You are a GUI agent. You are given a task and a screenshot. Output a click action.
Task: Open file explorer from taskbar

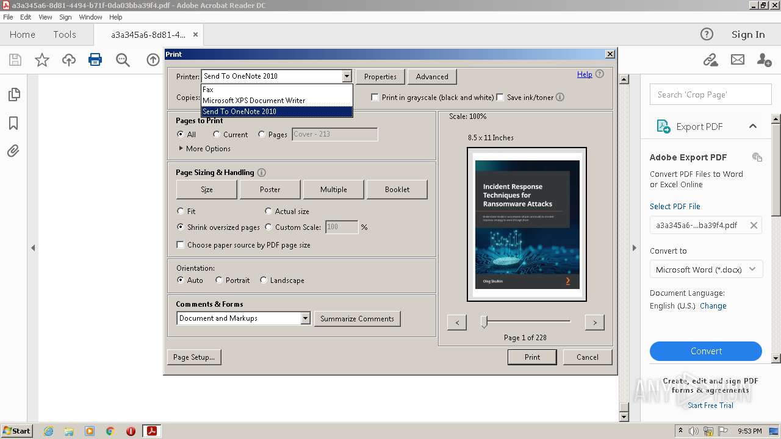tap(69, 431)
